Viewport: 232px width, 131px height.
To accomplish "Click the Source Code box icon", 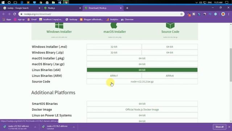I will pyautogui.click(x=170, y=25).
